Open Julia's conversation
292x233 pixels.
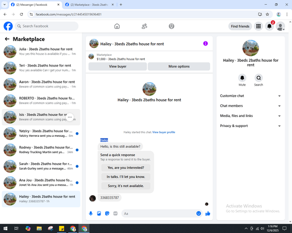(41, 52)
